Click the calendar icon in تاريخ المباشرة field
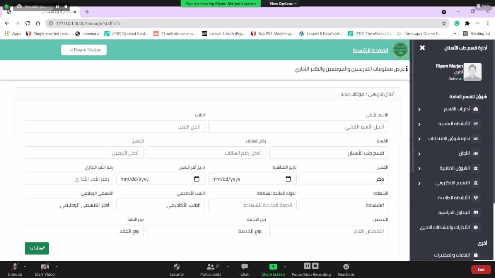This screenshot has height=278, width=495. [x=288, y=179]
